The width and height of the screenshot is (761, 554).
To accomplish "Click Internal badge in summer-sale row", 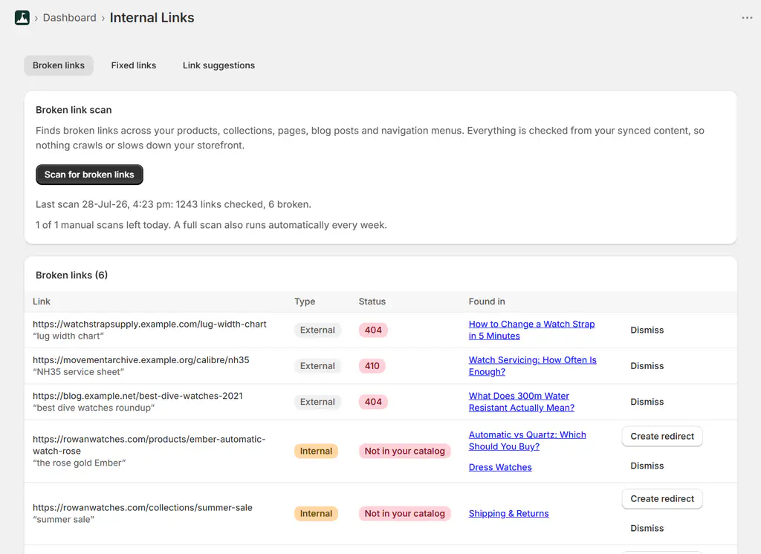I will [316, 513].
